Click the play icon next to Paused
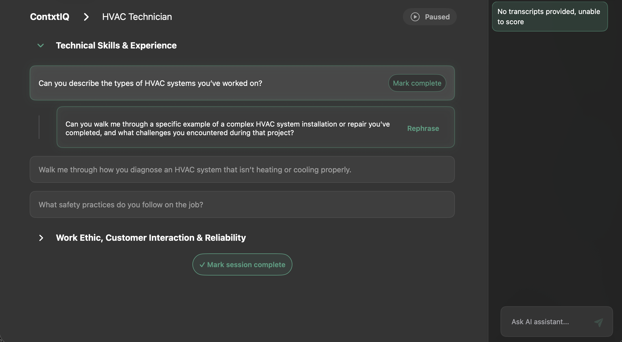The image size is (622, 342). click(x=414, y=17)
